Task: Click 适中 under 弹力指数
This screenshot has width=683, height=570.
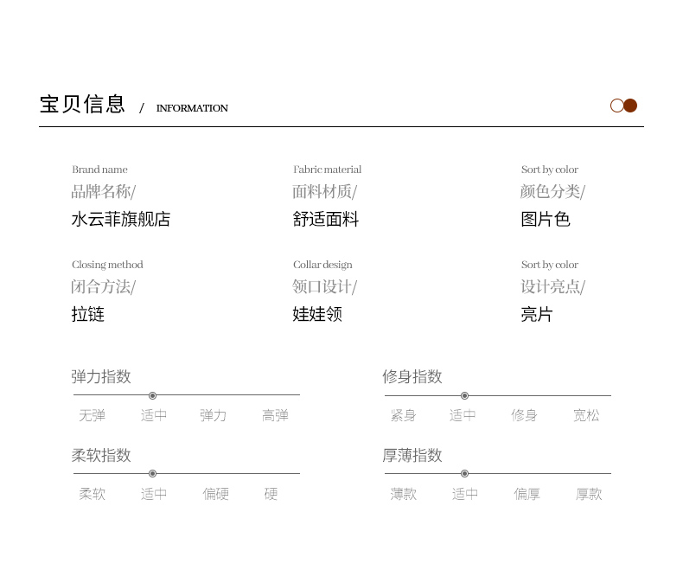Action: point(154,415)
